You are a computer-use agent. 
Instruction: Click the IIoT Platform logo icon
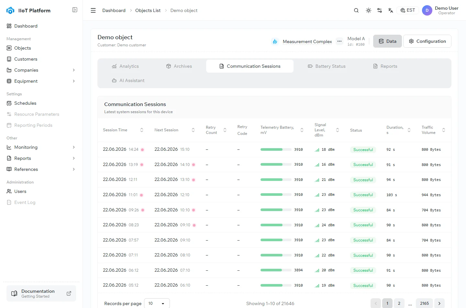pyautogui.click(x=10, y=10)
